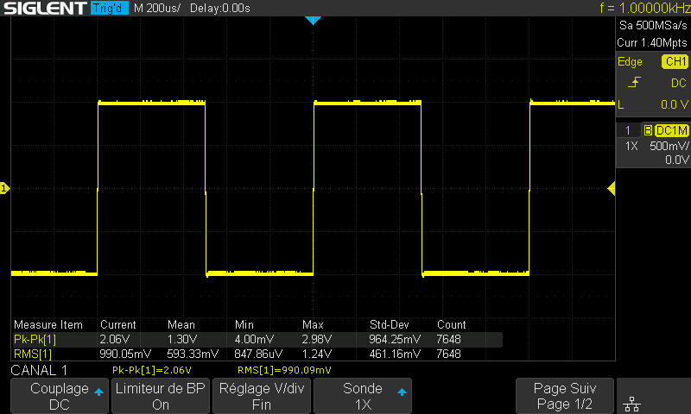Click the Pk-Pk Max value 2.98V

[317, 339]
